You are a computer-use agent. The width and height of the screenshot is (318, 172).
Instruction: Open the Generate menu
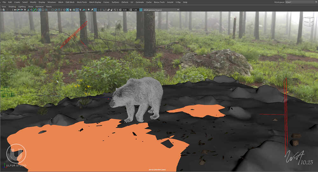[x=140, y=2]
